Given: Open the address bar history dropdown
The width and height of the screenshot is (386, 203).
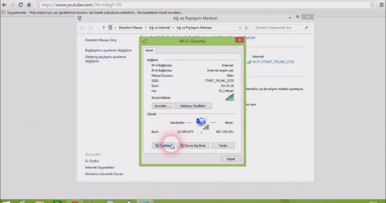Looking at the screenshot, I should [x=240, y=28].
